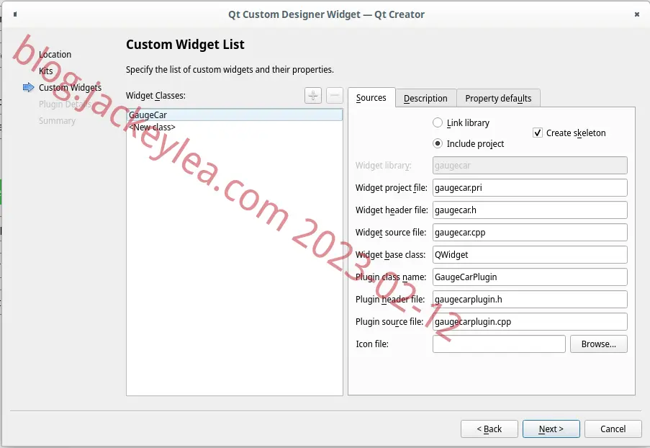
Task: Browse for an icon file
Action: pos(599,344)
